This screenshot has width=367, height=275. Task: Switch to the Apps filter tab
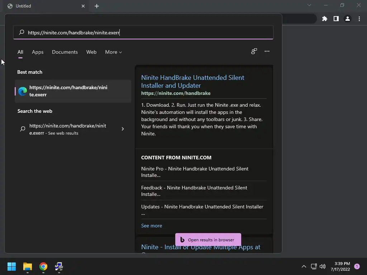click(38, 52)
